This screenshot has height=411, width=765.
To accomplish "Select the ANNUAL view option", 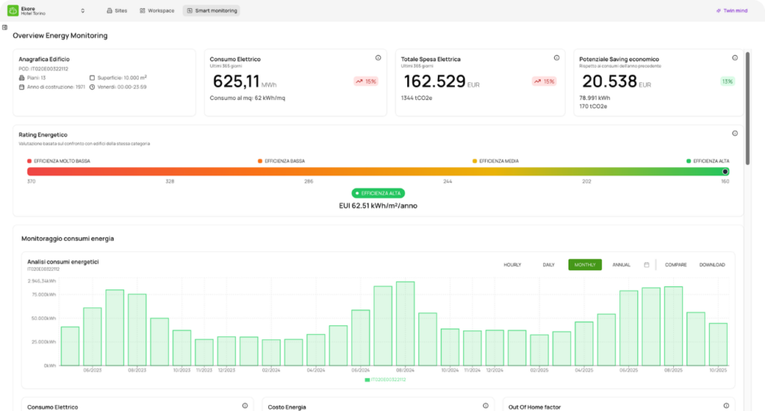I will tap(621, 265).
